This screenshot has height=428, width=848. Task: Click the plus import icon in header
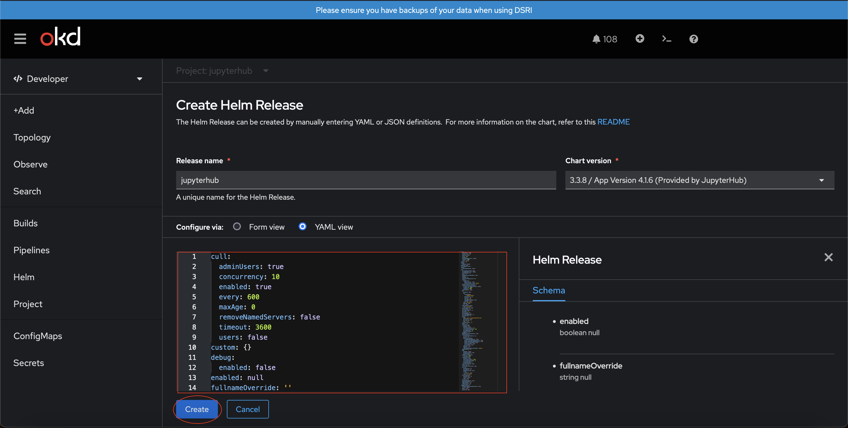[x=640, y=38]
